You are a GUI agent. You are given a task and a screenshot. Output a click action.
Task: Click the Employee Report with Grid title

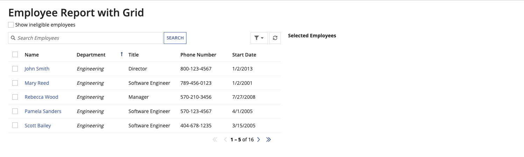(76, 13)
